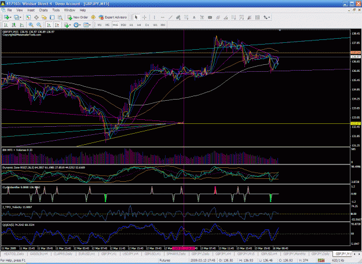Zoom out on the chart
The image size is (362, 264).
(39, 25)
